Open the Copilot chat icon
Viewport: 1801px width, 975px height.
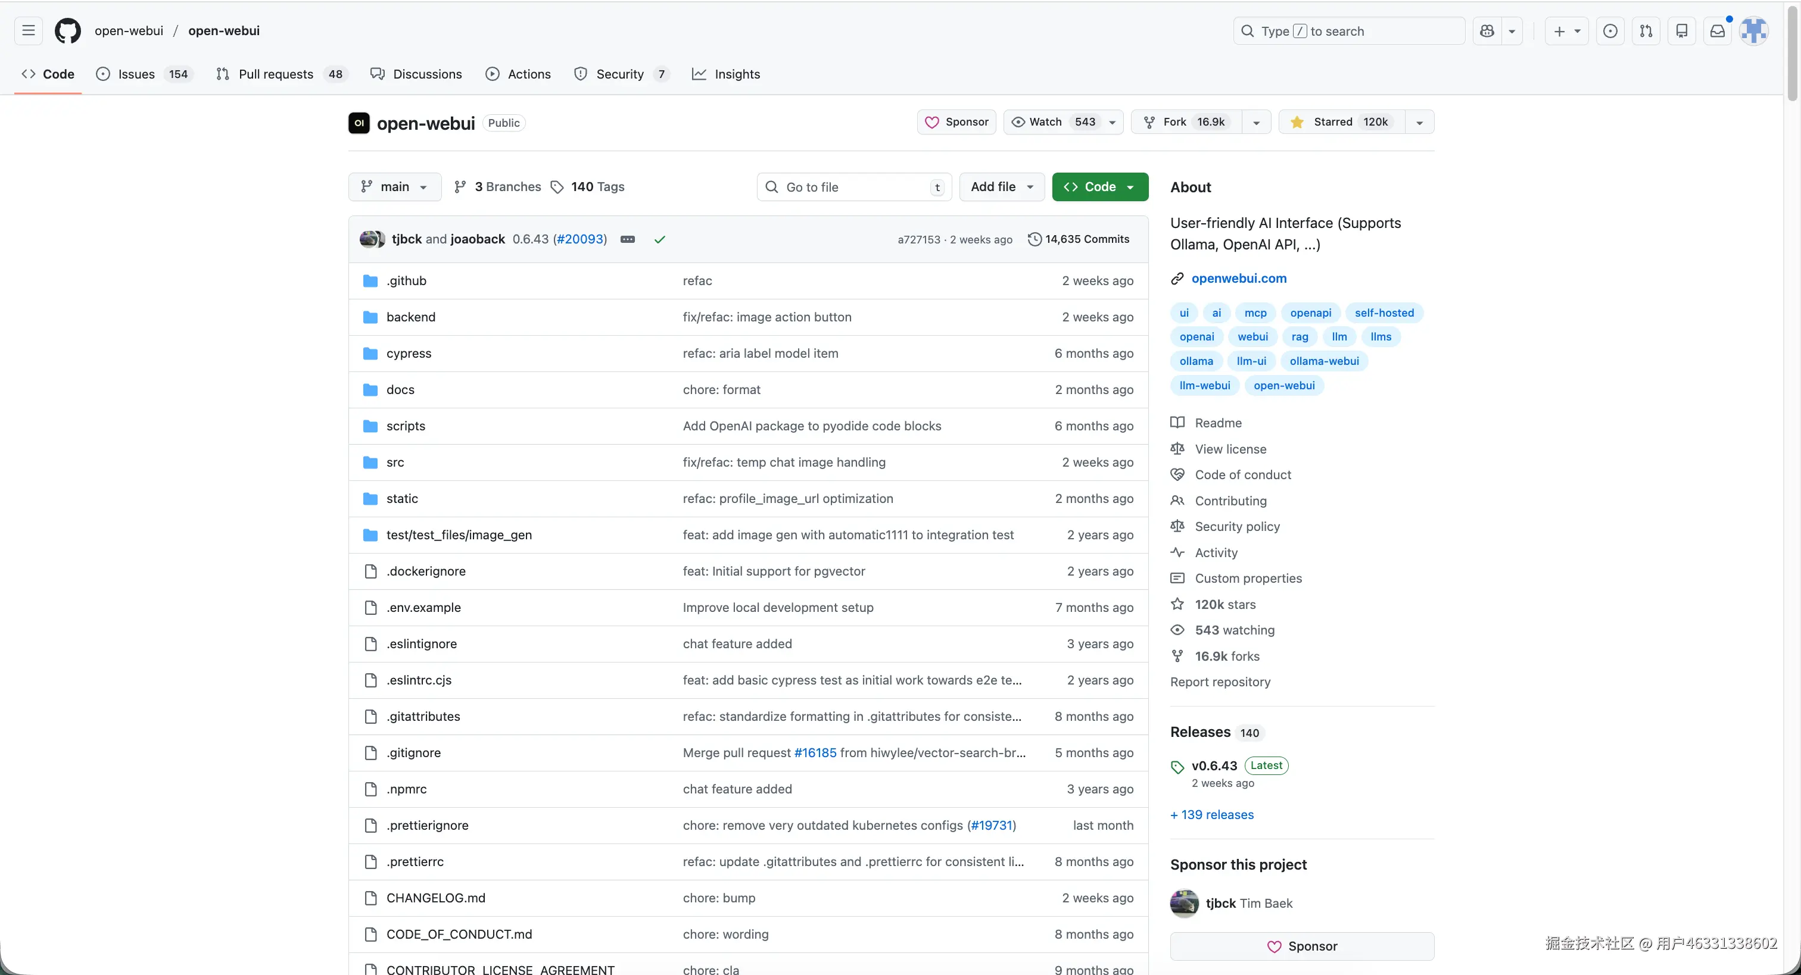(x=1487, y=31)
